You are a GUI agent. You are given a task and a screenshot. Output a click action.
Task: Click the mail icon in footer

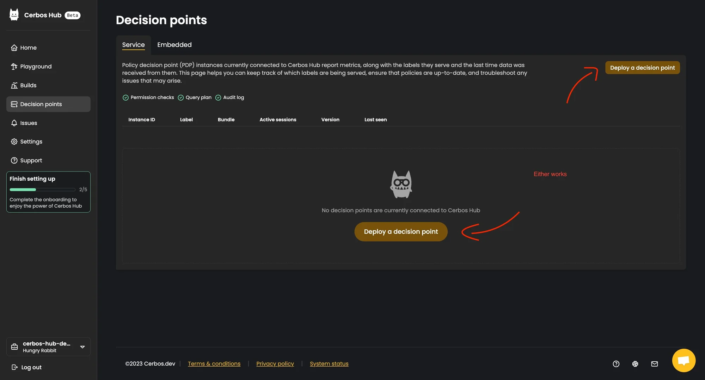coord(654,364)
